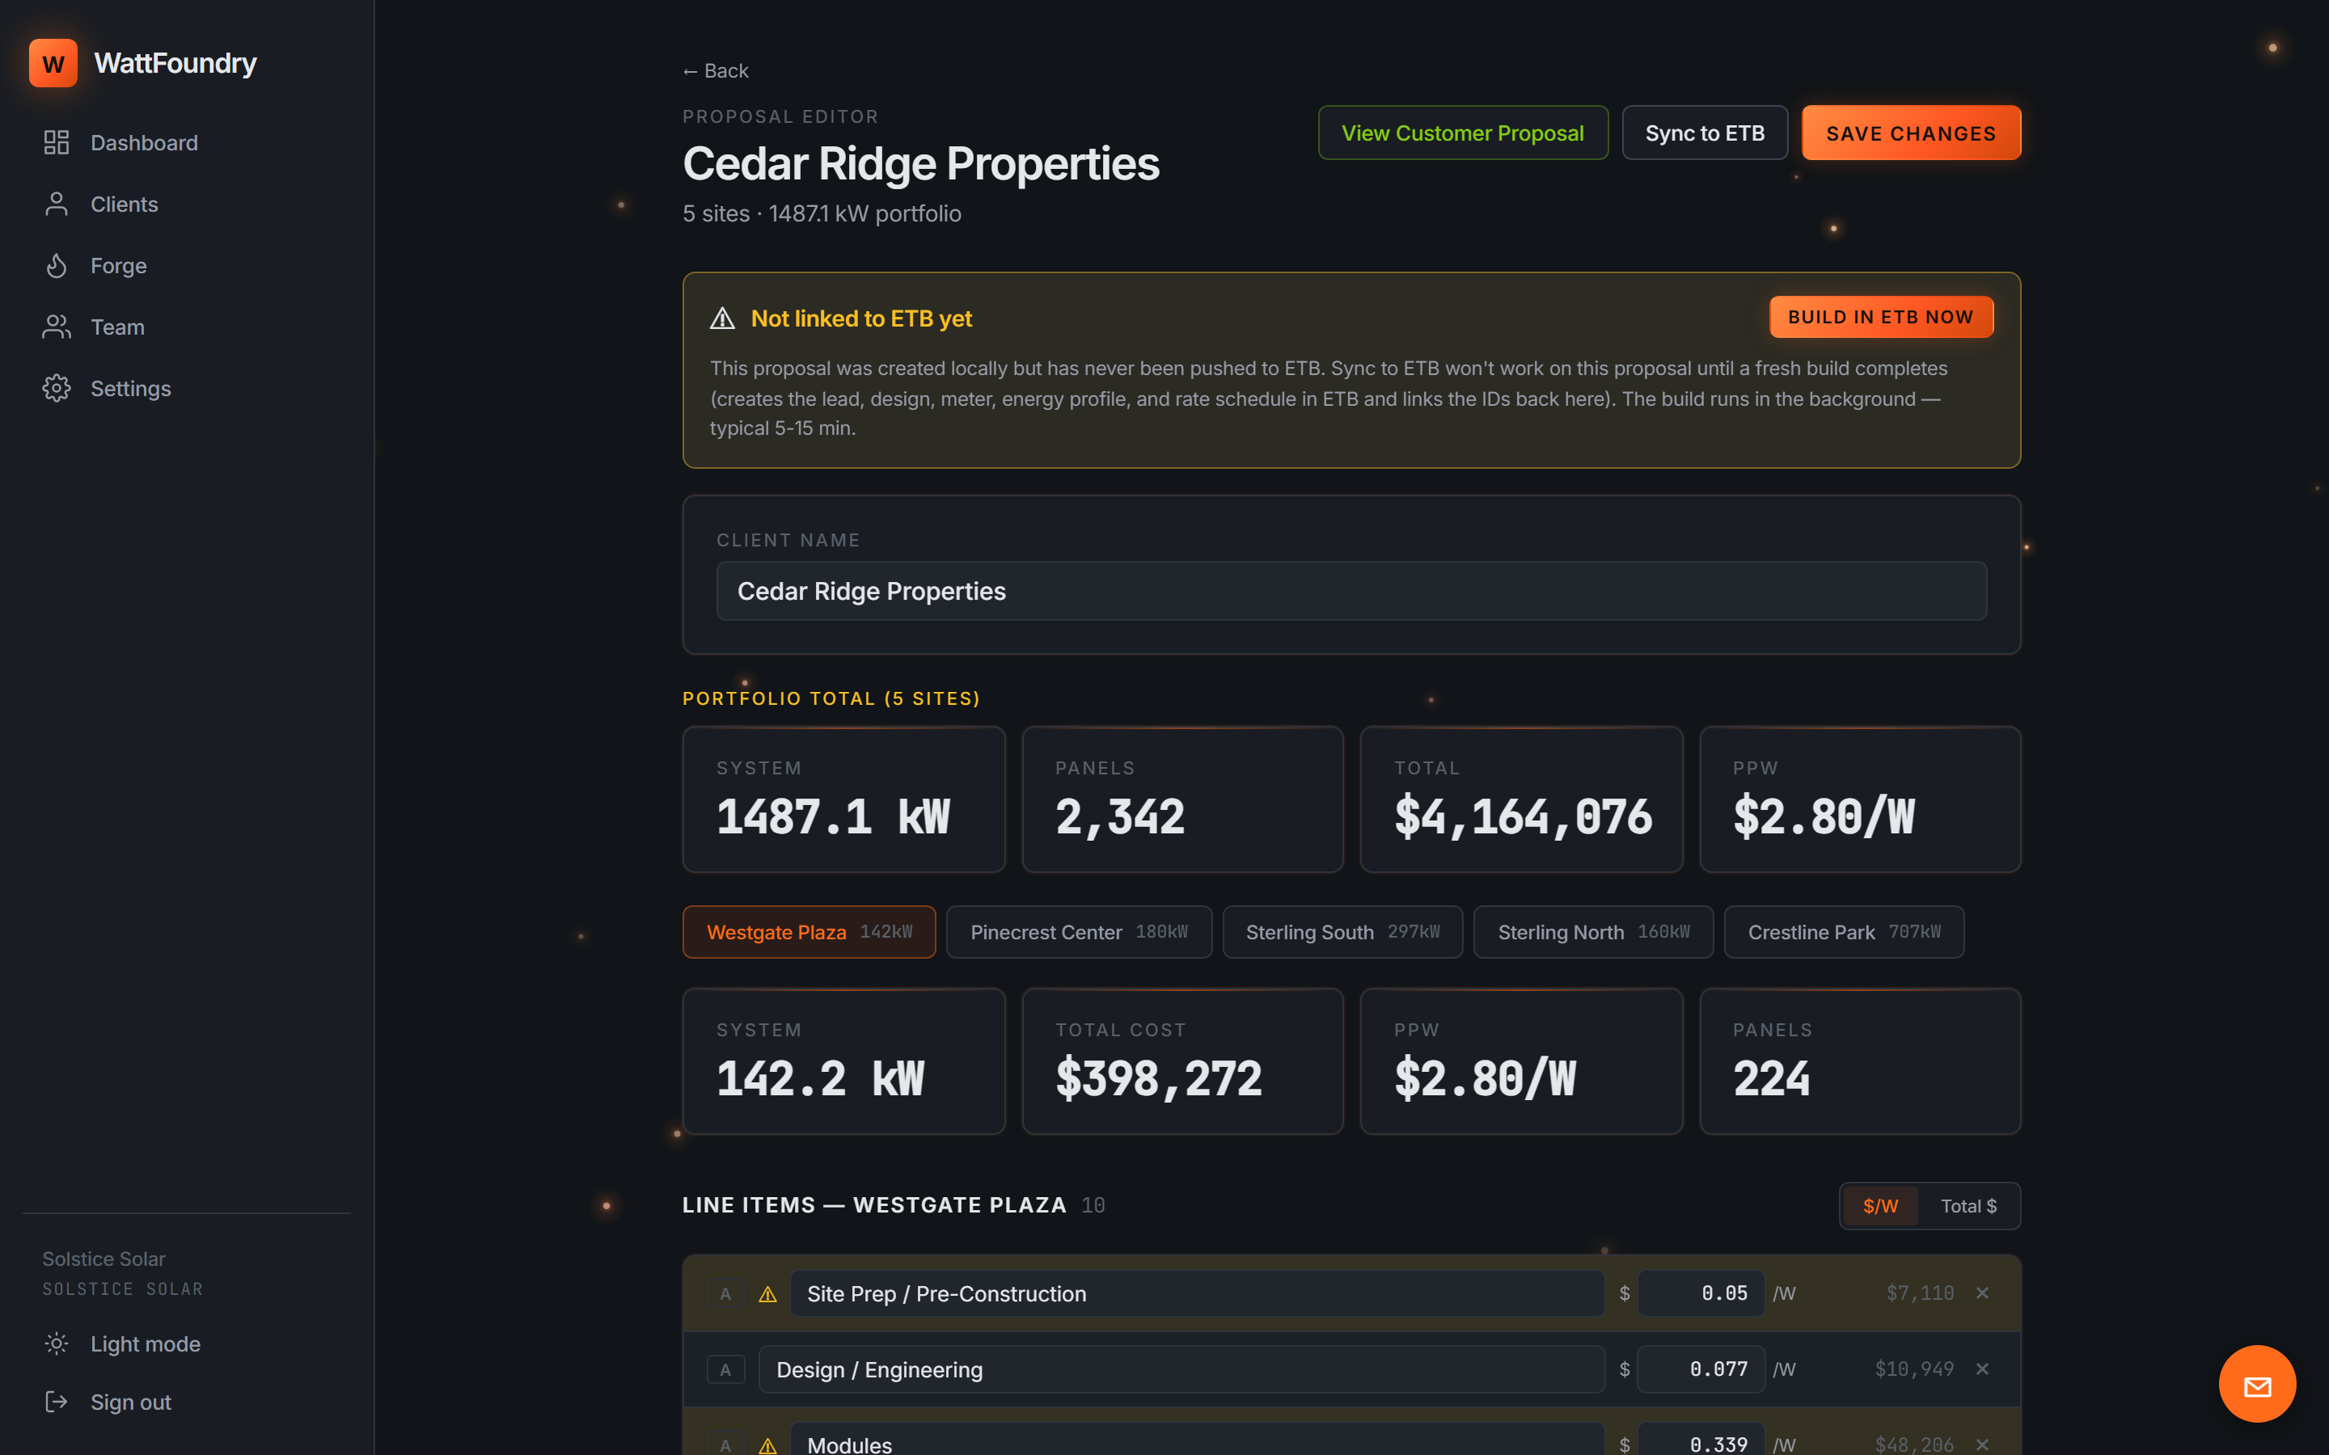Click the portfolio SYSTEM 1487.1 kW card
Viewport: 2329px width, 1455px height.
tap(844, 799)
